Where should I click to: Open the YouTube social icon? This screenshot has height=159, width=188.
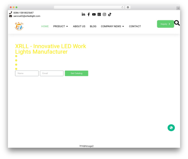click(94, 14)
